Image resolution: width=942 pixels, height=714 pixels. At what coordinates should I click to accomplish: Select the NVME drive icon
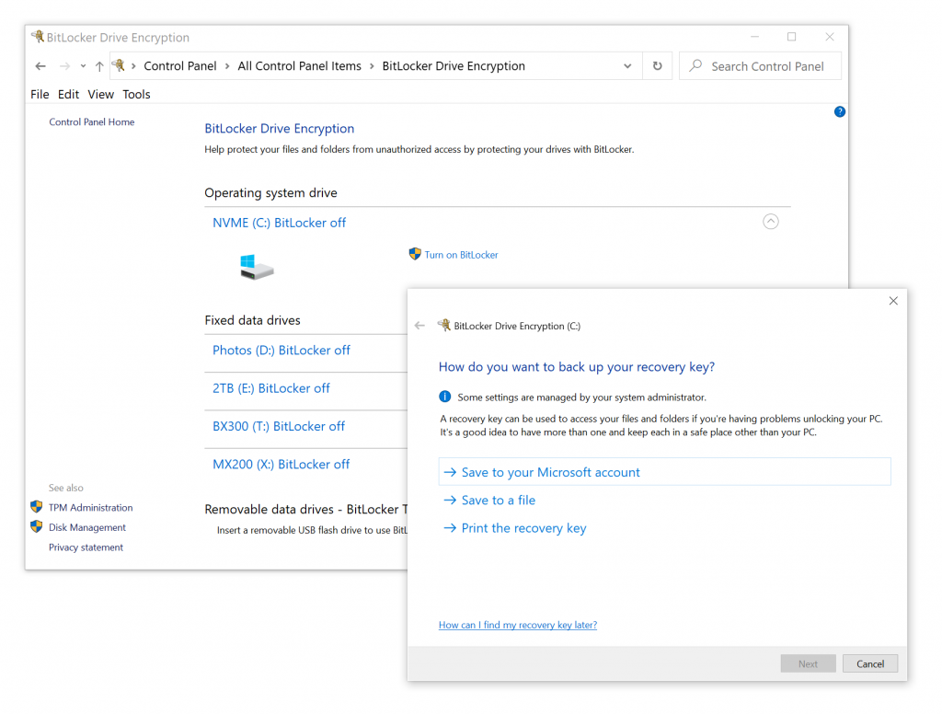(x=255, y=267)
